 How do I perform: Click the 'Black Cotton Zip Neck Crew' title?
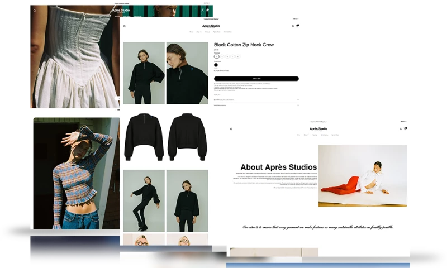point(244,45)
